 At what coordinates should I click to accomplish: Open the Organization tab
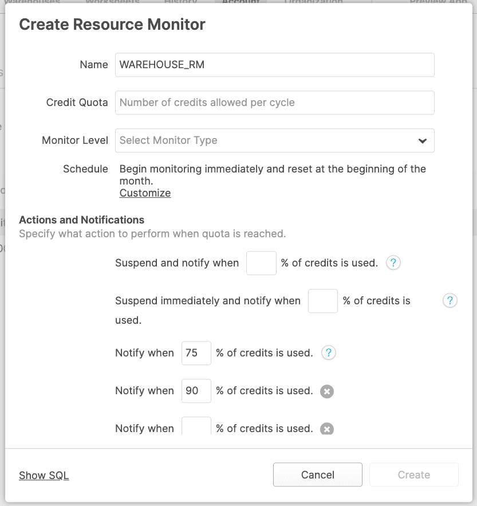click(x=313, y=3)
